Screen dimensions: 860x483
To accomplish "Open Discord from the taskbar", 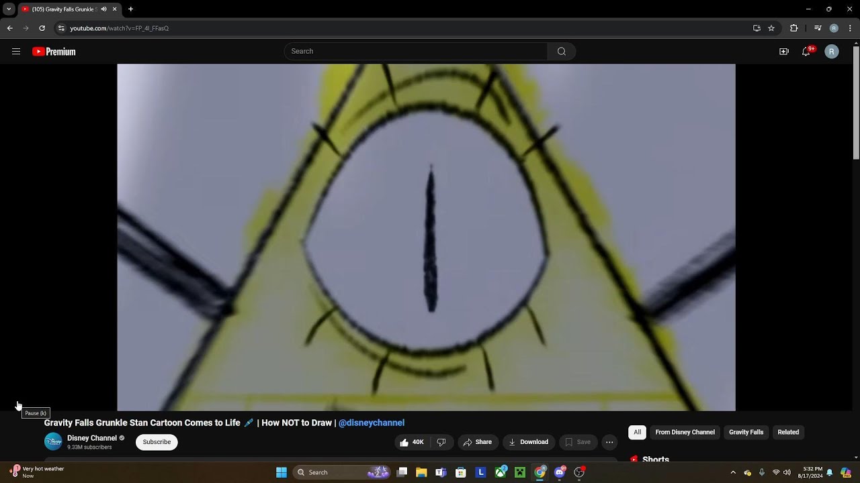I will 560,472.
